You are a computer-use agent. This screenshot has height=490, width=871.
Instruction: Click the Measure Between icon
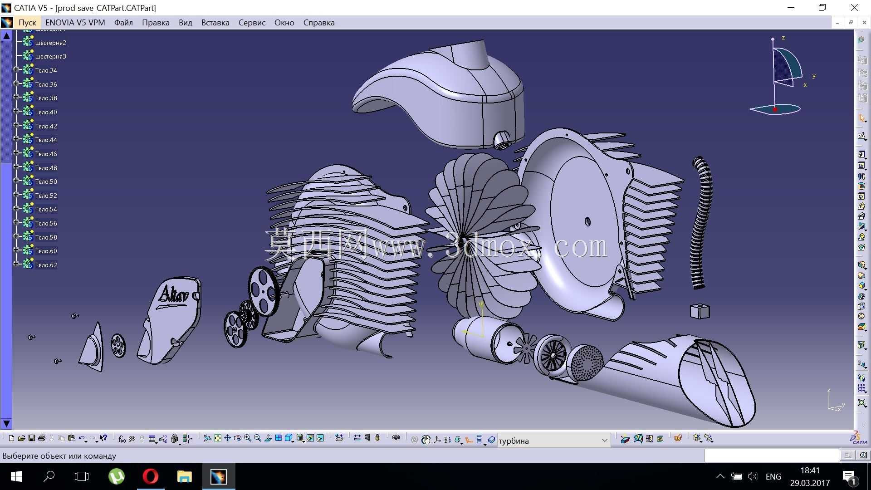(x=357, y=438)
